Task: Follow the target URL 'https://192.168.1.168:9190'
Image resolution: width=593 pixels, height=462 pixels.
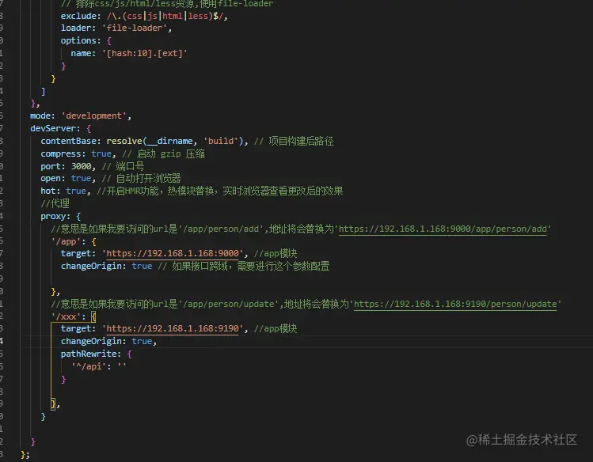Action: click(173, 328)
